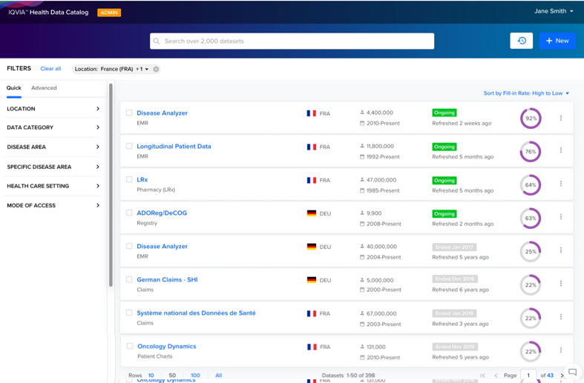Viewport: 584px width, 383px height.
Task: Click the 92% fill-in rate ring
Action: pyautogui.click(x=531, y=119)
